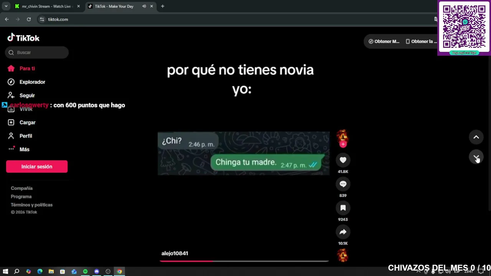
Task: Focus the Buscar search field
Action: pyautogui.click(x=37, y=53)
